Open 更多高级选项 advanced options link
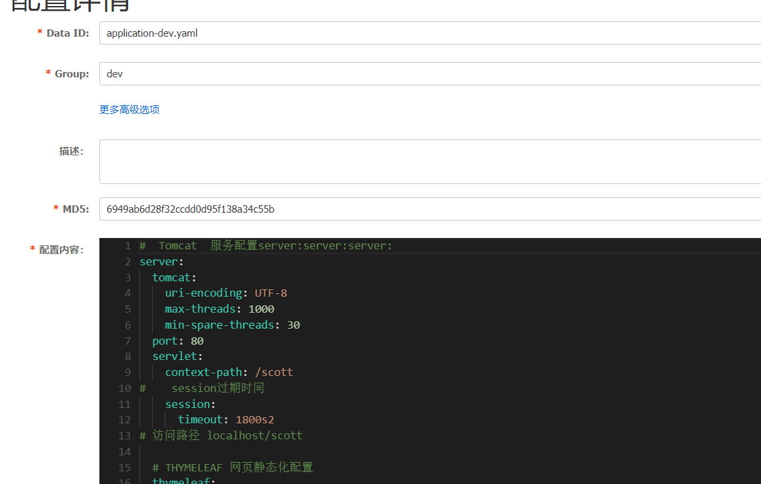761x484 pixels. point(129,109)
